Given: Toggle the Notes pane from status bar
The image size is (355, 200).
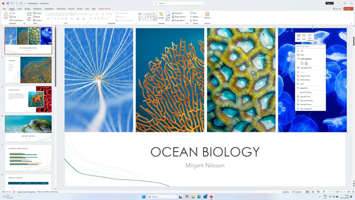Looking at the screenshot, I should pyautogui.click(x=286, y=192).
